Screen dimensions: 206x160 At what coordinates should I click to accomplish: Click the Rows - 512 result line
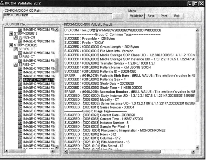[90, 134]
